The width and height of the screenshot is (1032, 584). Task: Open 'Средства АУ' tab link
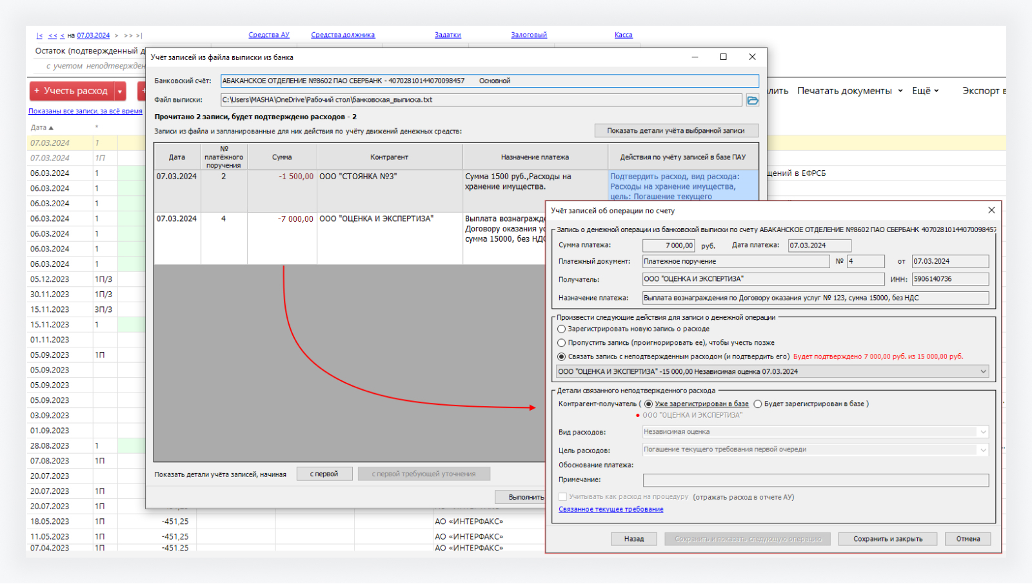pyautogui.click(x=269, y=35)
